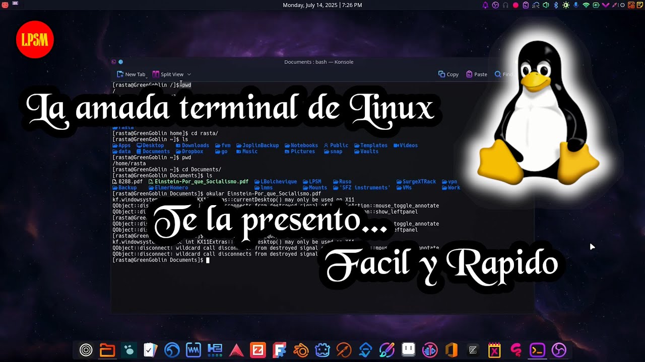Click 'Templates' folder name in terminal
645x362 pixels.
[374, 145]
